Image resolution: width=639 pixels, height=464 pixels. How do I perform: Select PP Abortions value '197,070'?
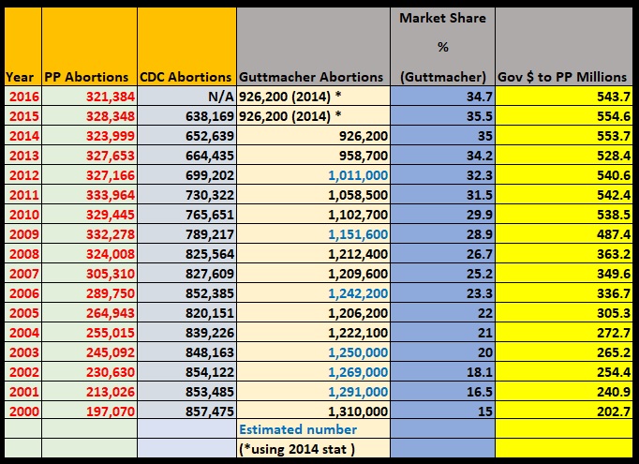110,411
